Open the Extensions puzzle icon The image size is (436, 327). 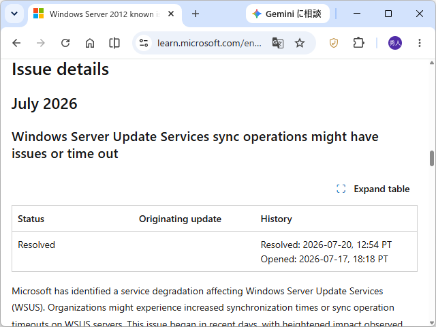click(358, 43)
